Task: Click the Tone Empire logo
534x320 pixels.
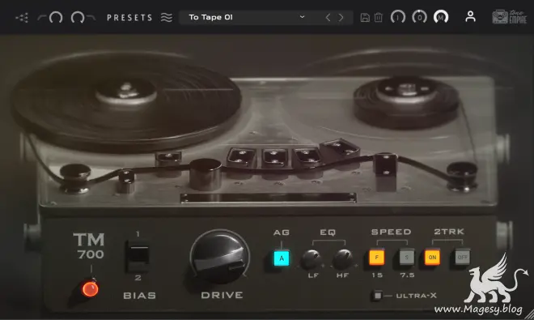Action: pos(510,17)
